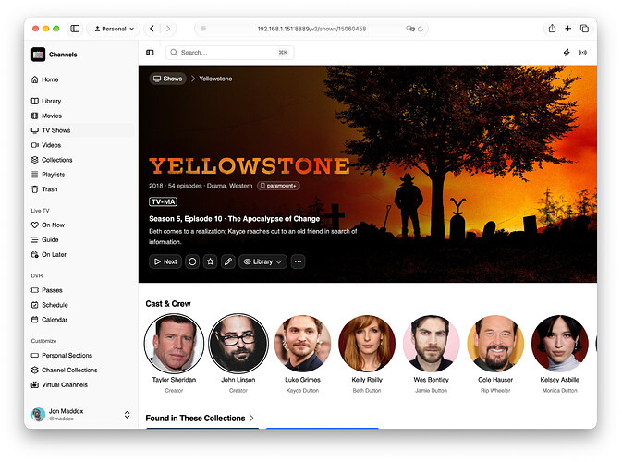The height and width of the screenshot is (462, 622).
Task: Toggle the favorite star button
Action: (210, 261)
